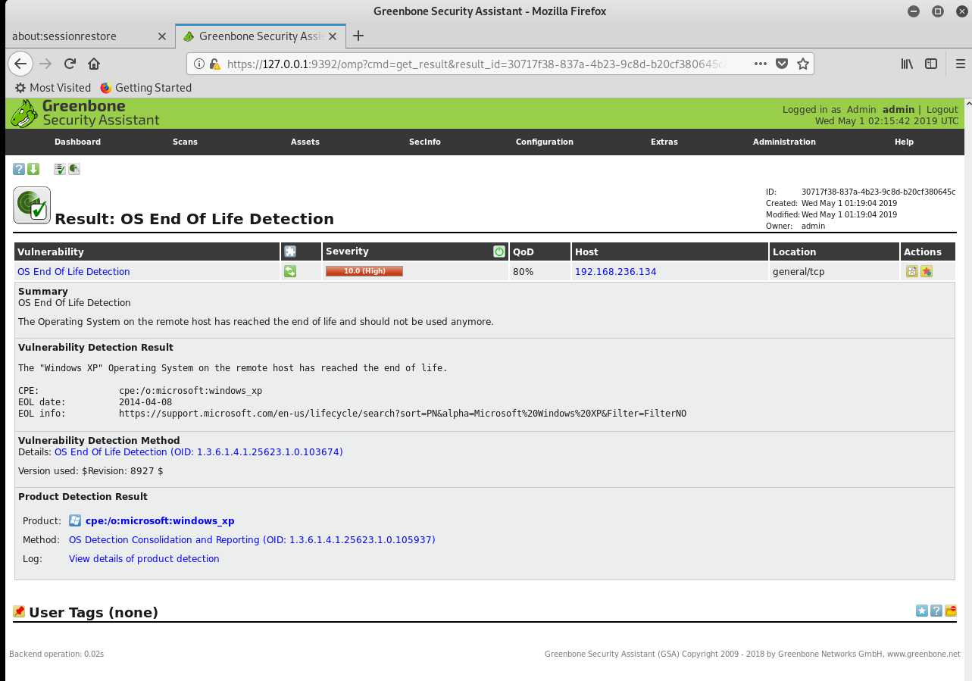972x681 pixels.
Task: Open detection details OID 1.3.6.1.4.1.25623.1.0.103674 link
Action: click(198, 451)
